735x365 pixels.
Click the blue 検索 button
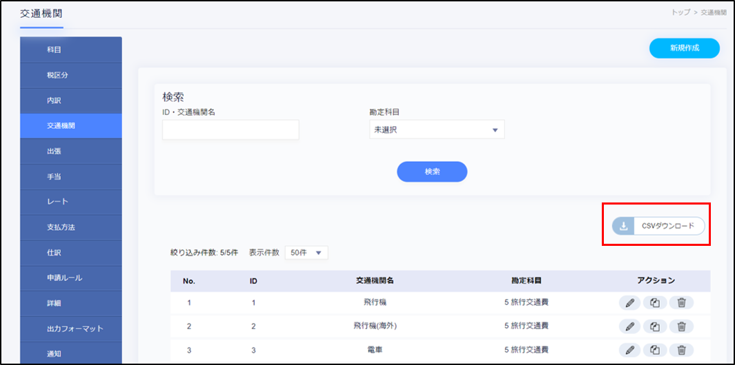pos(432,171)
